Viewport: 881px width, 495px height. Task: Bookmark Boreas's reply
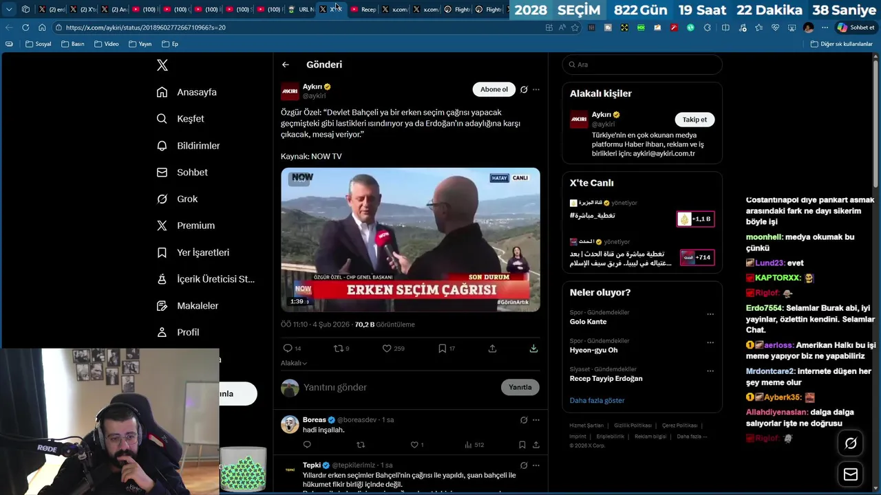[522, 445]
